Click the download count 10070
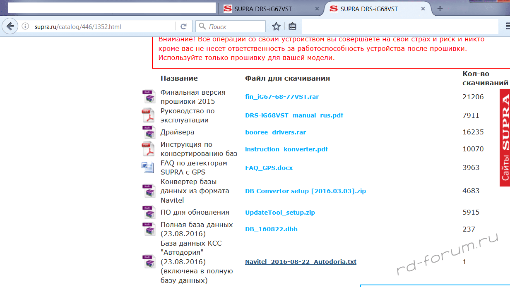Viewport: 510px width, 287px height. [473, 149]
